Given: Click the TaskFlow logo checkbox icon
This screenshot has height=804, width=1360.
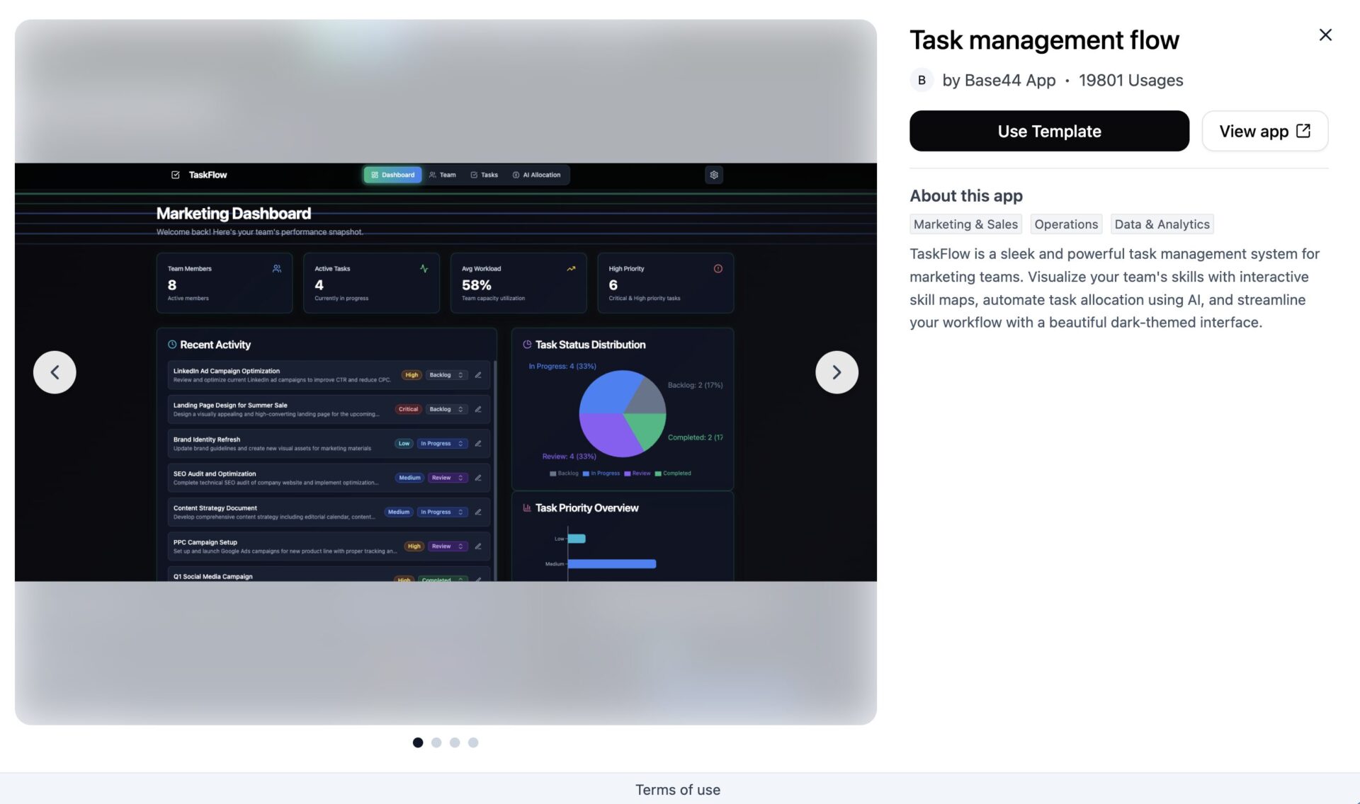Looking at the screenshot, I should pos(176,175).
